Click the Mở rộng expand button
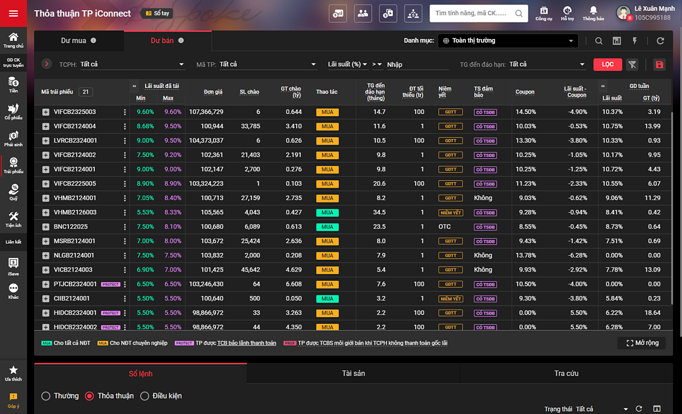Viewport: 682px width, 414px height. click(642, 343)
